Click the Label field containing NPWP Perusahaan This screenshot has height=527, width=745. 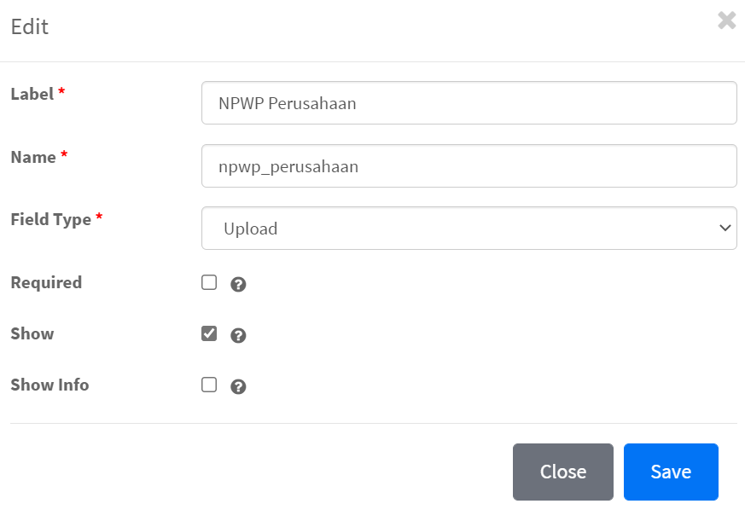(469, 103)
